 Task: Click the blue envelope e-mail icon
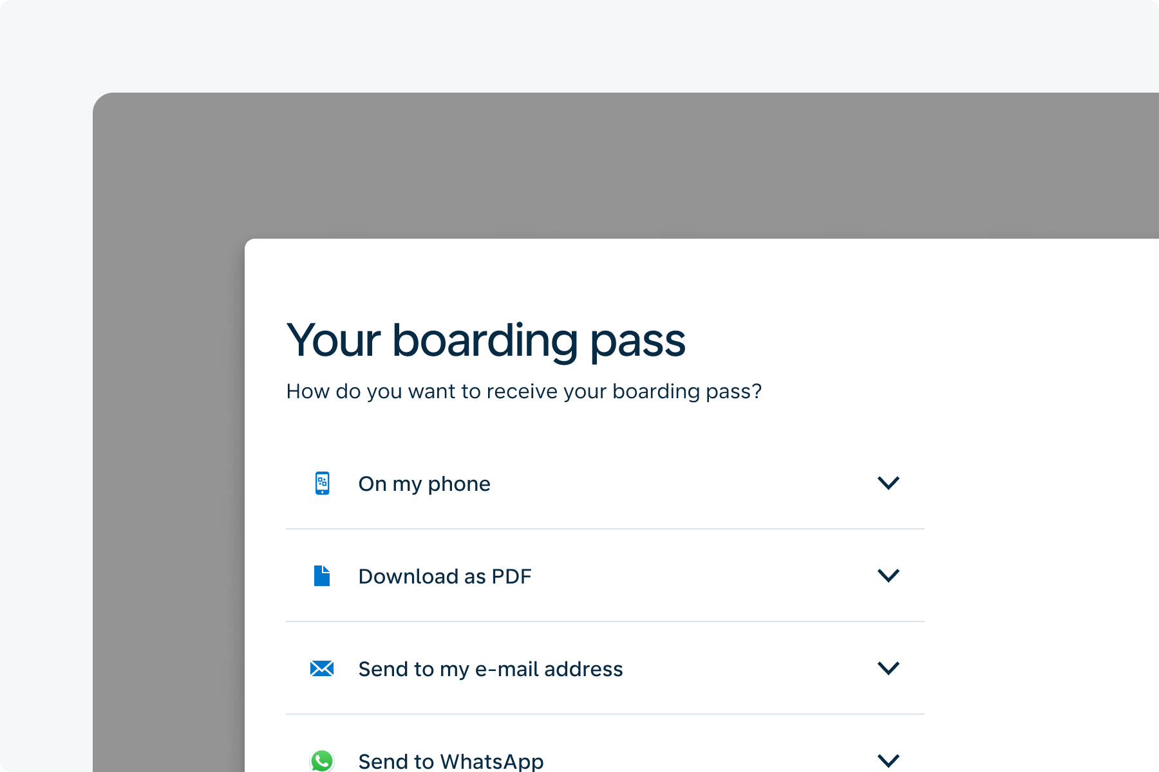322,668
